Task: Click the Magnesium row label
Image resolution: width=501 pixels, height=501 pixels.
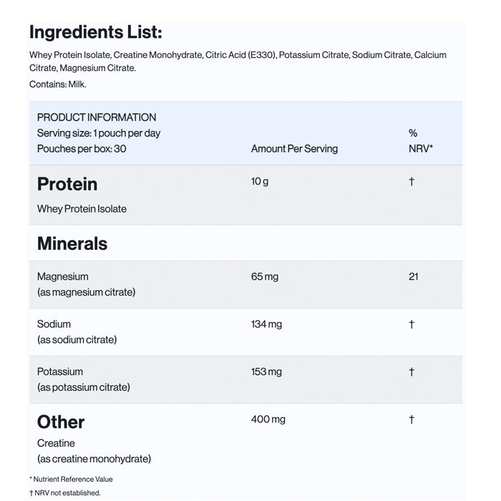Action: pos(63,277)
